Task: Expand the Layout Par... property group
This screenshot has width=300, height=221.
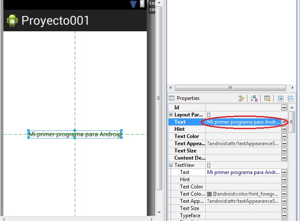Action: pyautogui.click(x=171, y=114)
